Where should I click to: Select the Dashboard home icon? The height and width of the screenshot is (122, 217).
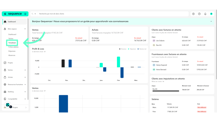pyautogui.click(x=5, y=22)
